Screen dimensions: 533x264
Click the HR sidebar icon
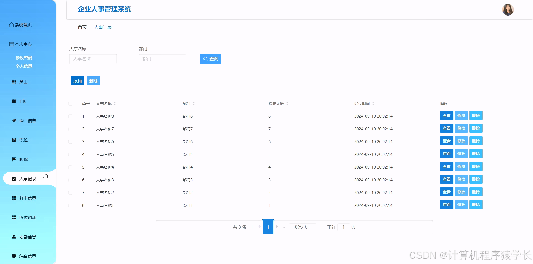(14, 101)
